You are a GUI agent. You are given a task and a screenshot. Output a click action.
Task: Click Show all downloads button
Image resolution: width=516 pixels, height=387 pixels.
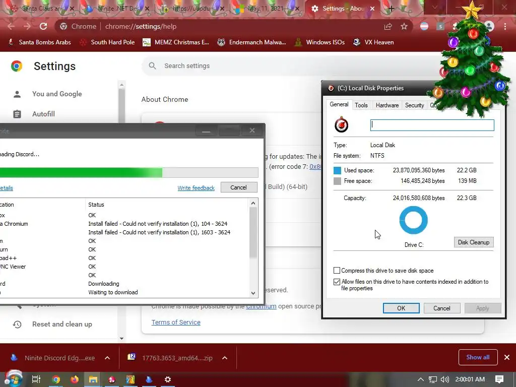click(x=478, y=357)
